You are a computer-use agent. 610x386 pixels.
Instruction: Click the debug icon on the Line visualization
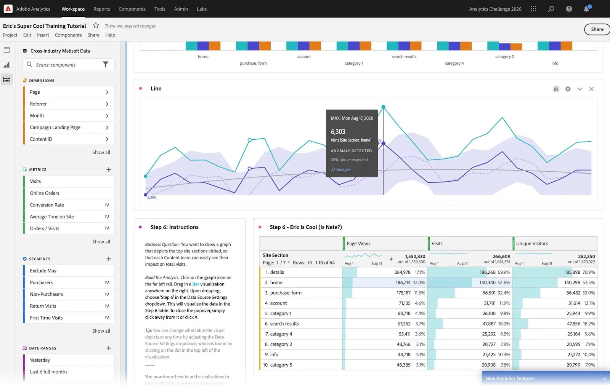tap(556, 89)
